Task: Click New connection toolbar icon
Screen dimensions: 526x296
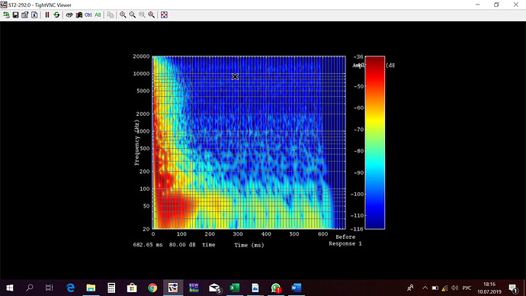Action: click(6, 14)
